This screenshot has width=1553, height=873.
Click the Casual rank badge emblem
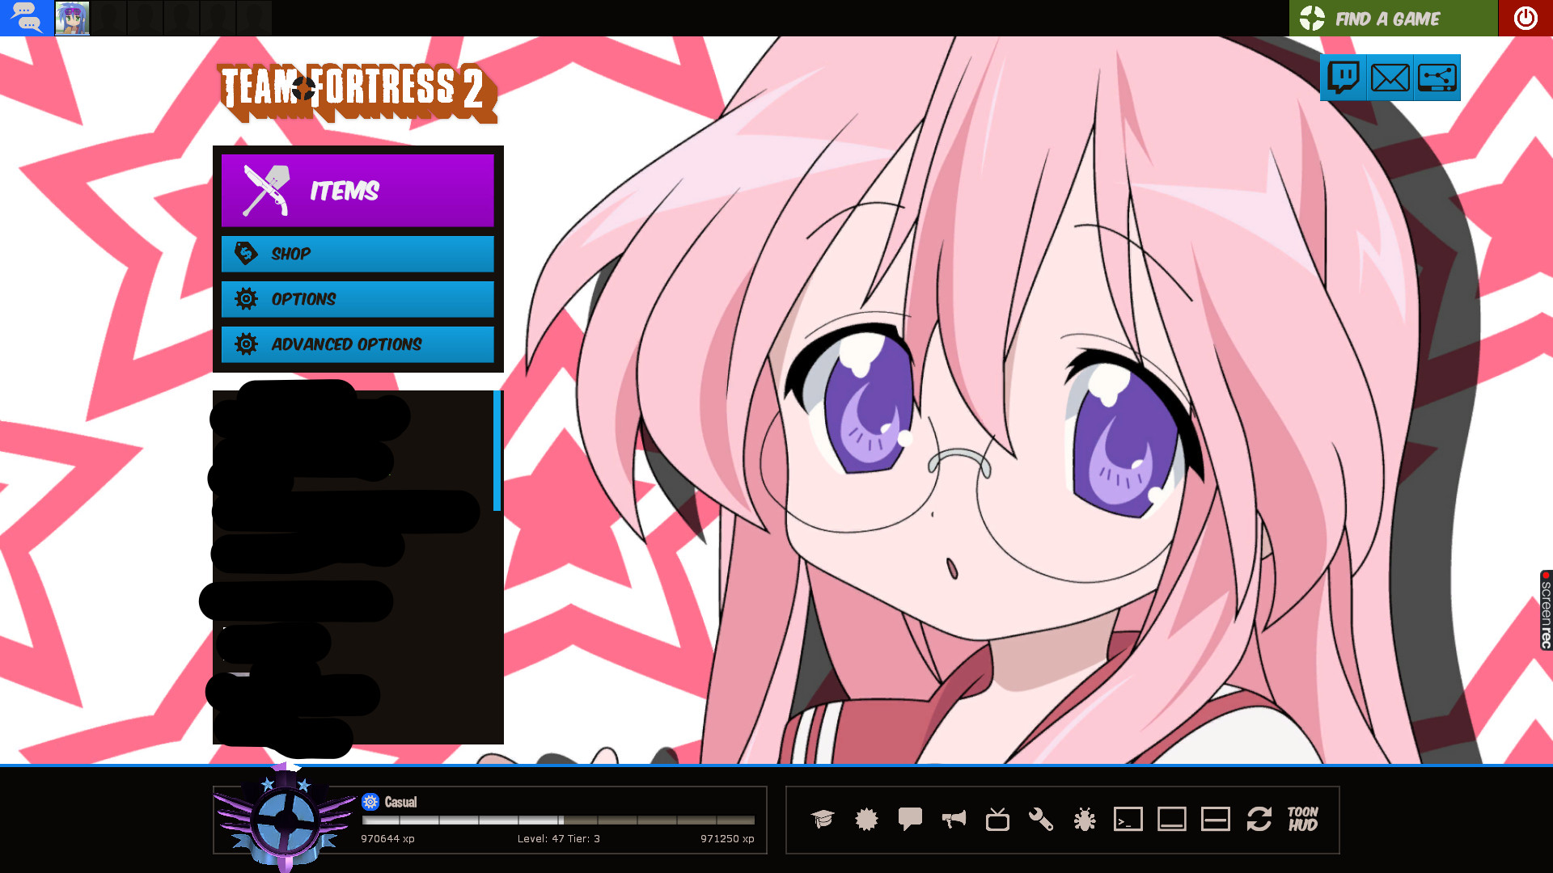[x=285, y=820]
